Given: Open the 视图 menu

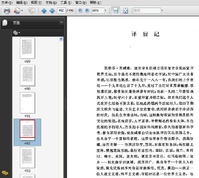Looking at the screenshot, I should point(36,3).
